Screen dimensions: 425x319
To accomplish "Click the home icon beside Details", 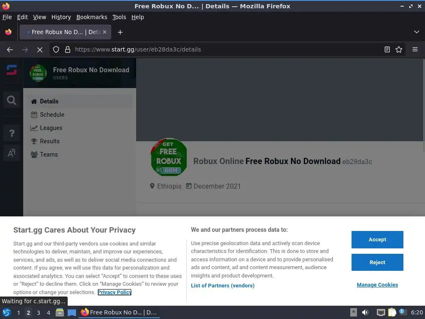I will pos(34,101).
